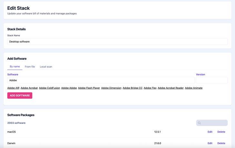Image resolution: width=235 pixels, height=148 pixels.
Task: Click the search magnifier icon in Software Packages
Action: click(199, 123)
